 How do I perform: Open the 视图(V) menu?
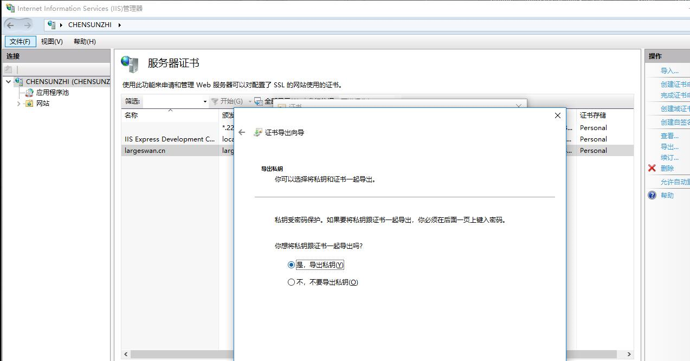click(52, 41)
